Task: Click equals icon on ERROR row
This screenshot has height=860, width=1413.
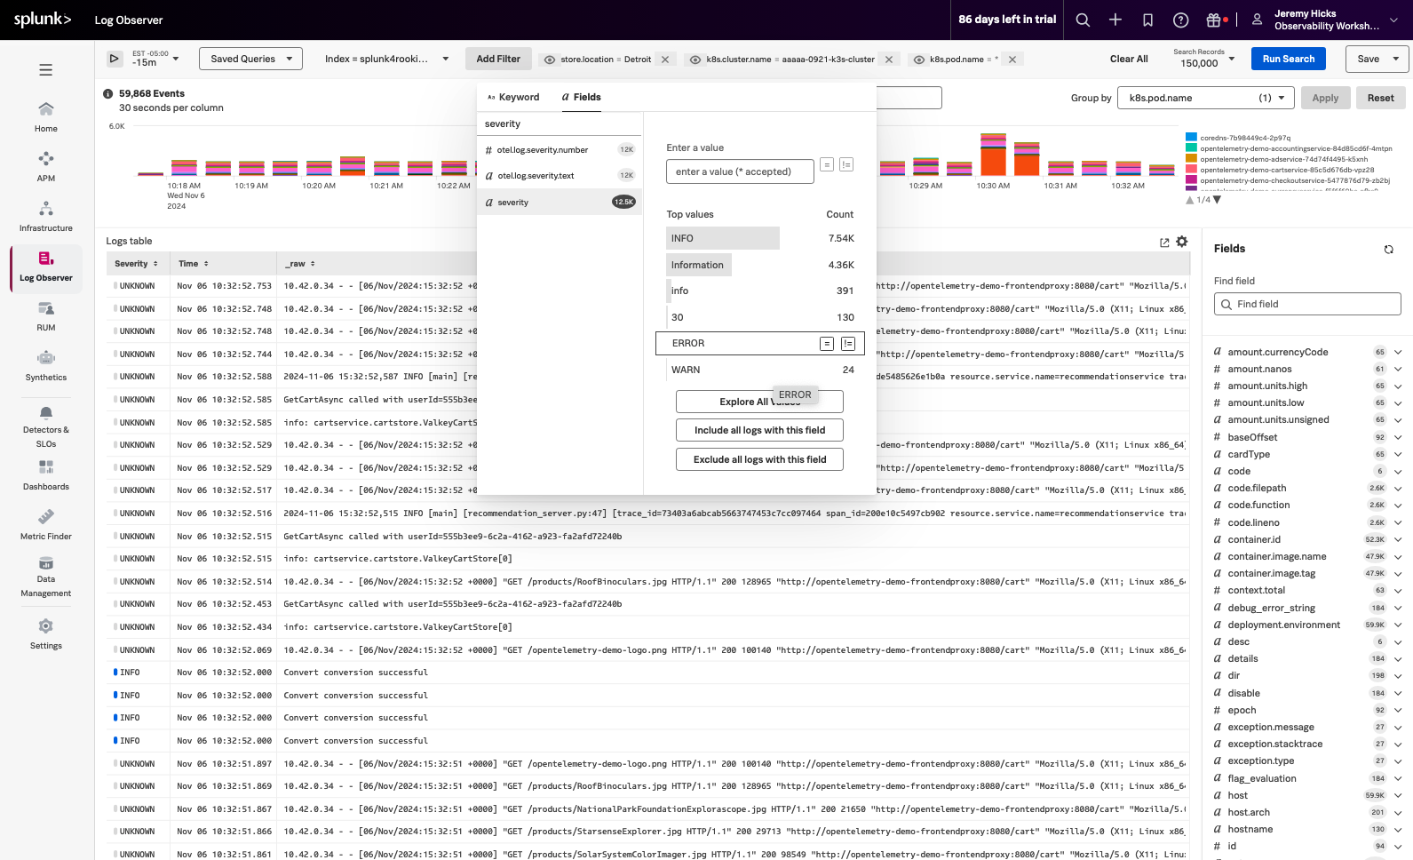Action: [x=827, y=344]
